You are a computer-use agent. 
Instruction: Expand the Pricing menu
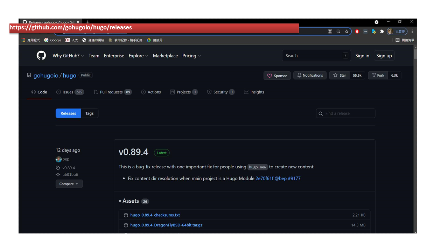click(x=191, y=56)
